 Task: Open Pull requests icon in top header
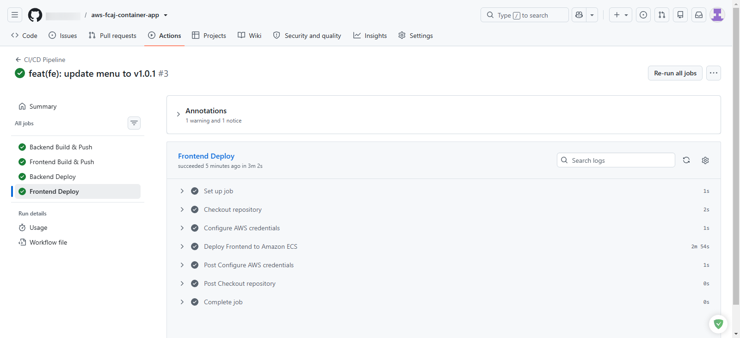click(x=662, y=15)
